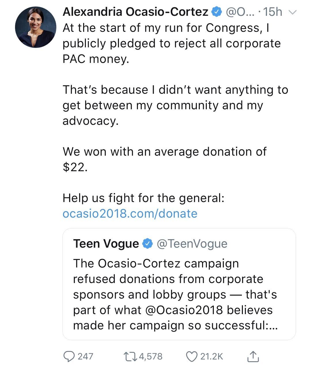Screen dimensions: 311x366
Task: Open Alexandria Ocasio-Cortez's profile photo
Action: coord(35,27)
